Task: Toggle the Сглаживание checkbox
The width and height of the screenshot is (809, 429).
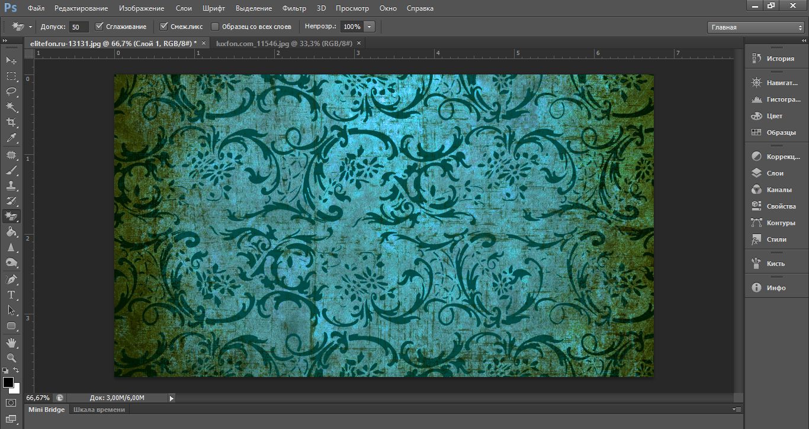Action: 99,27
